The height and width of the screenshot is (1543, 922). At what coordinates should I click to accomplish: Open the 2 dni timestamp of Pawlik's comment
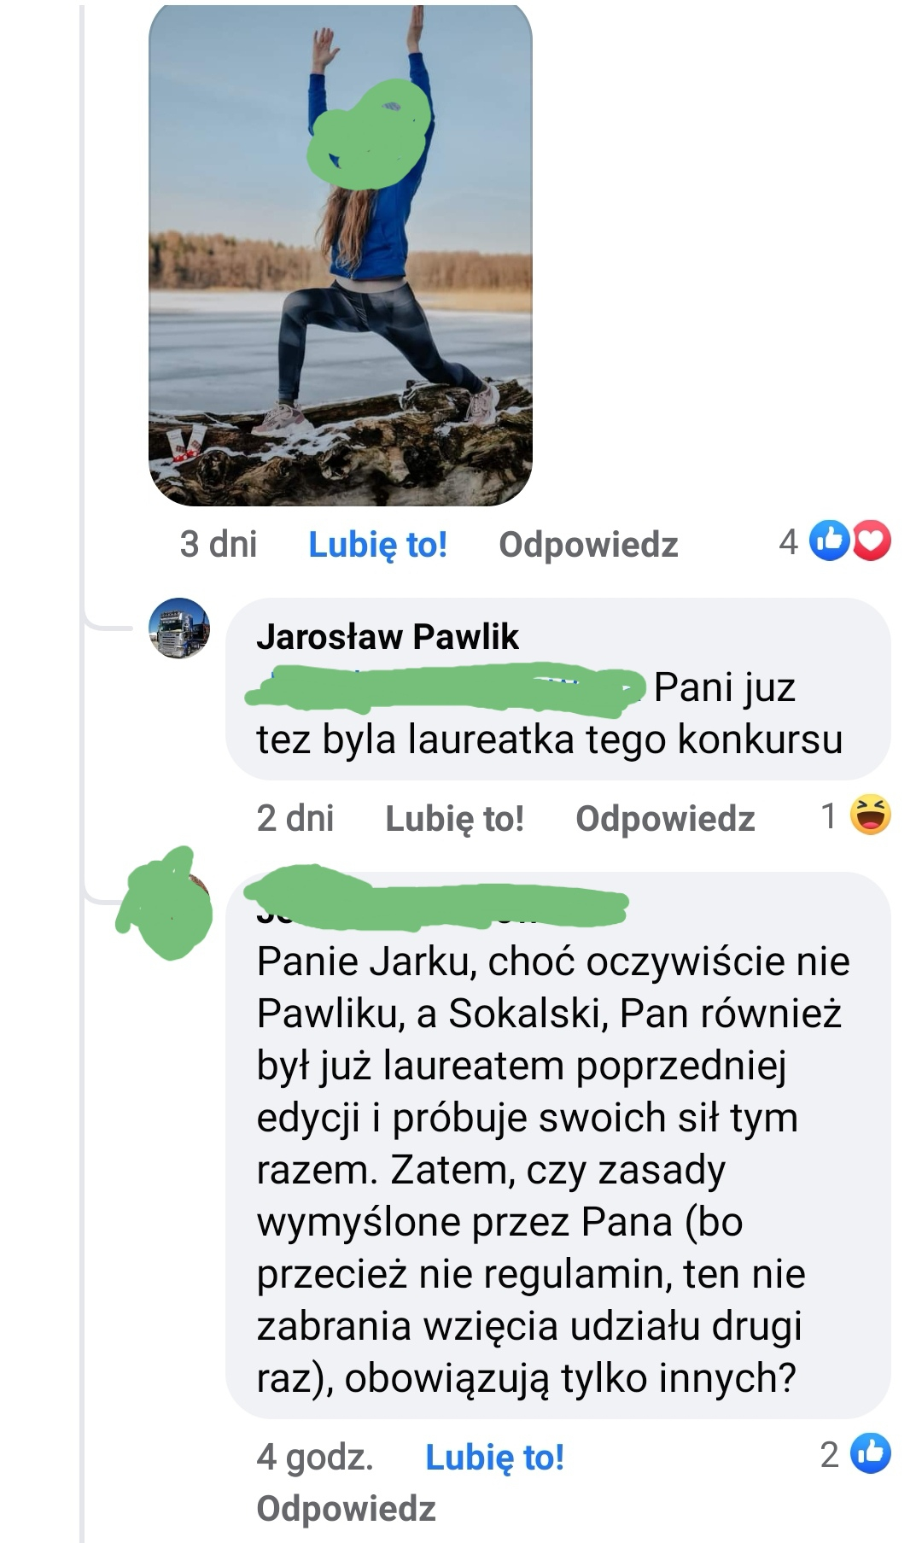(x=295, y=818)
